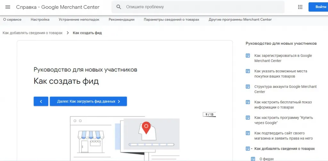328x161 pixels.
Task: Click document icon beside Как зарегистрироваться
Action: click(x=248, y=56)
